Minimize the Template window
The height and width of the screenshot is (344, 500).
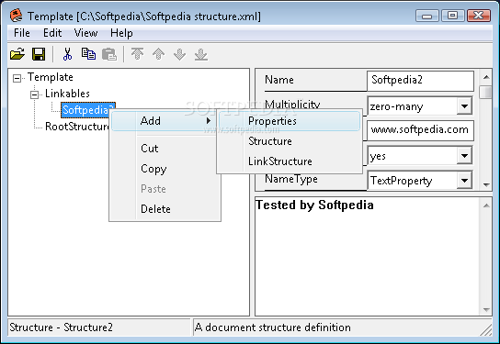(426, 16)
